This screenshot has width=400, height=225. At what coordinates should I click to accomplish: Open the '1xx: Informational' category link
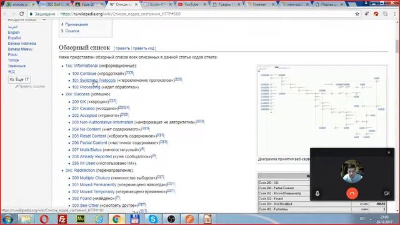pyautogui.click(x=82, y=66)
